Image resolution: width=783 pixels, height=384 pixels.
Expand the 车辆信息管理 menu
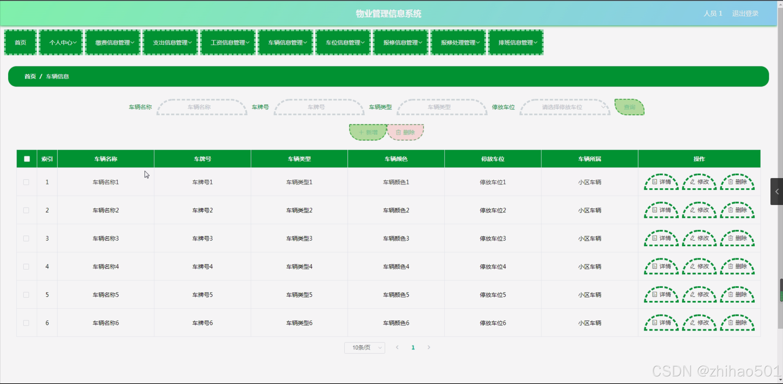[x=285, y=43]
